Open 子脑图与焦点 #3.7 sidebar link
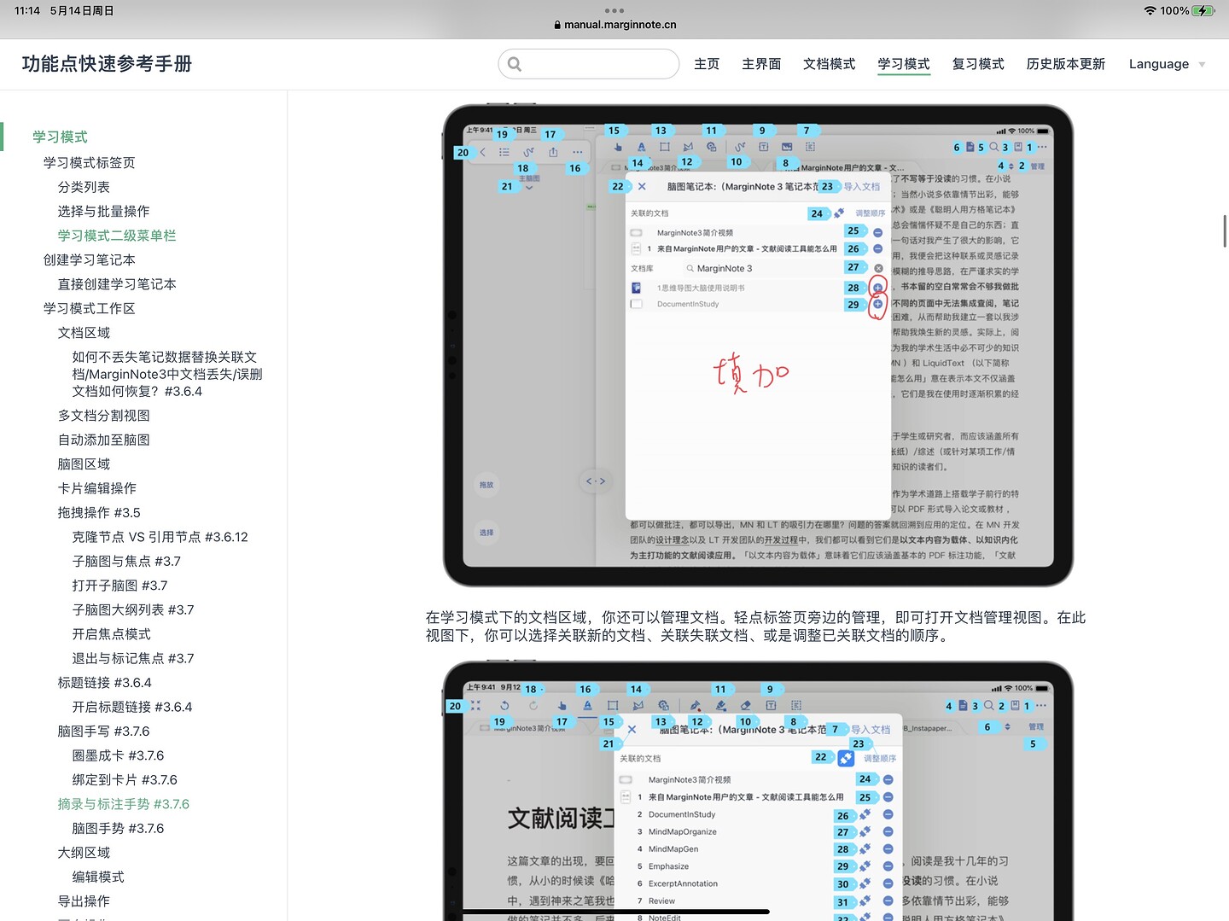This screenshot has height=921, width=1229. coord(126,562)
